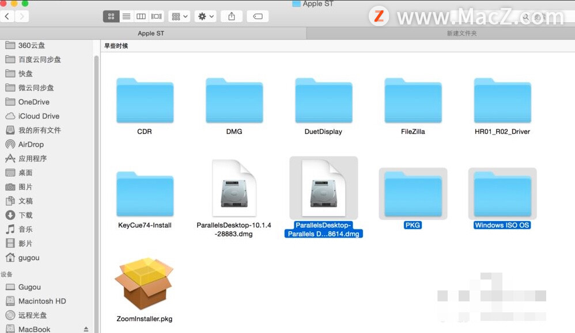
Task: Switch to icon view
Action: tap(111, 17)
